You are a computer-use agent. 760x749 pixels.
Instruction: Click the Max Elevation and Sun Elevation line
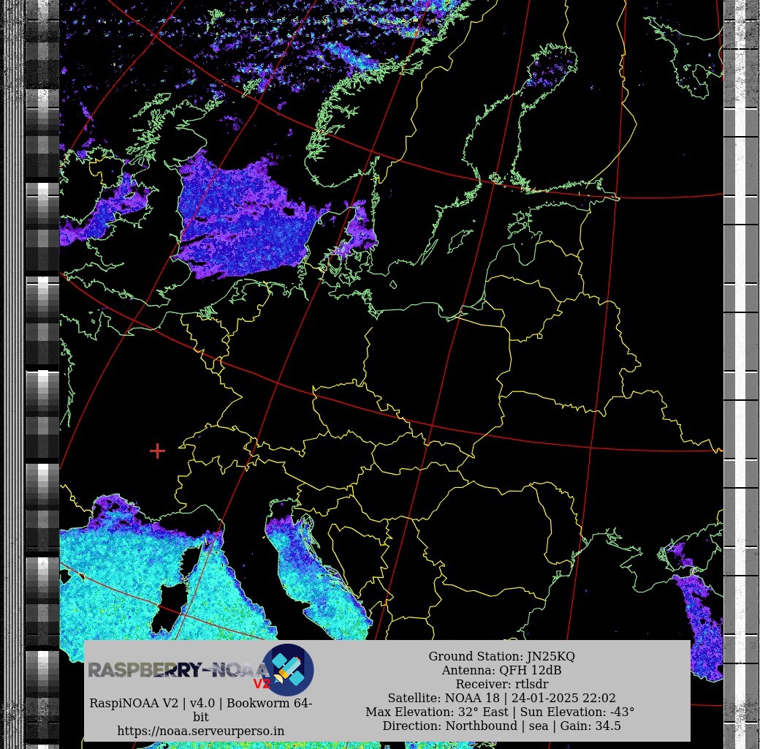[500, 712]
